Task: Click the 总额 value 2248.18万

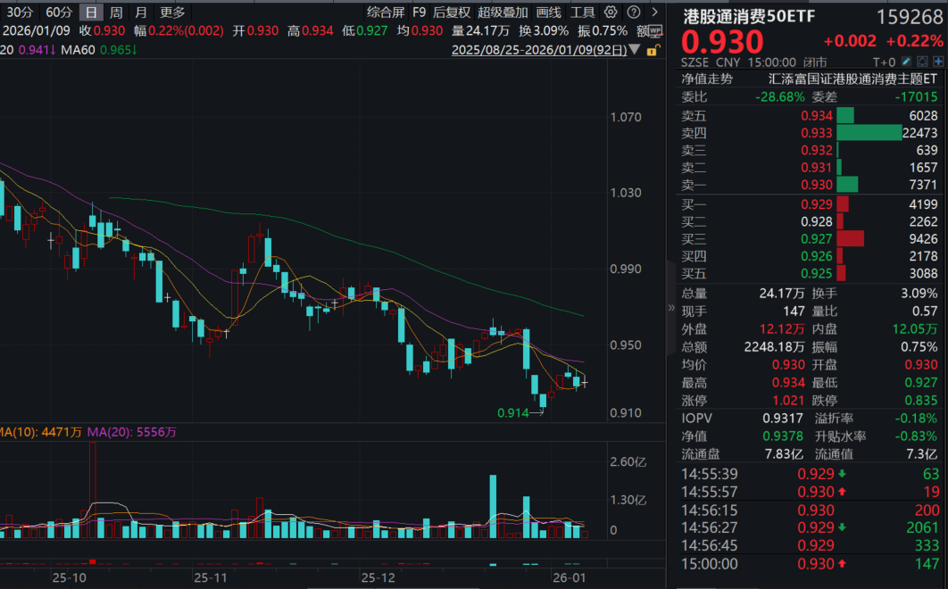Action: pyautogui.click(x=774, y=347)
